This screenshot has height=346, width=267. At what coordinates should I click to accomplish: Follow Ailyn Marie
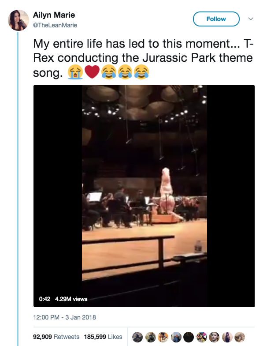click(x=216, y=19)
